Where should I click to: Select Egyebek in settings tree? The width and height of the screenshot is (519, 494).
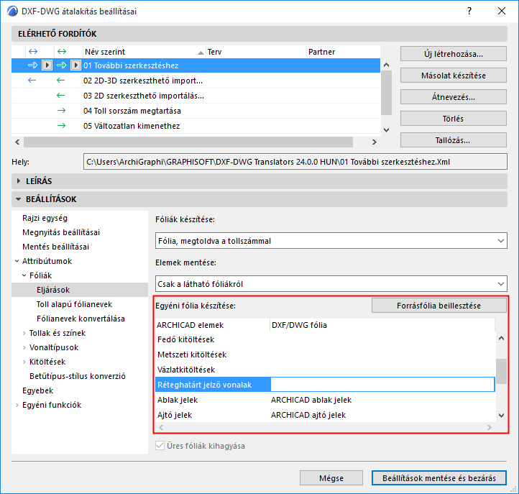[x=37, y=390]
